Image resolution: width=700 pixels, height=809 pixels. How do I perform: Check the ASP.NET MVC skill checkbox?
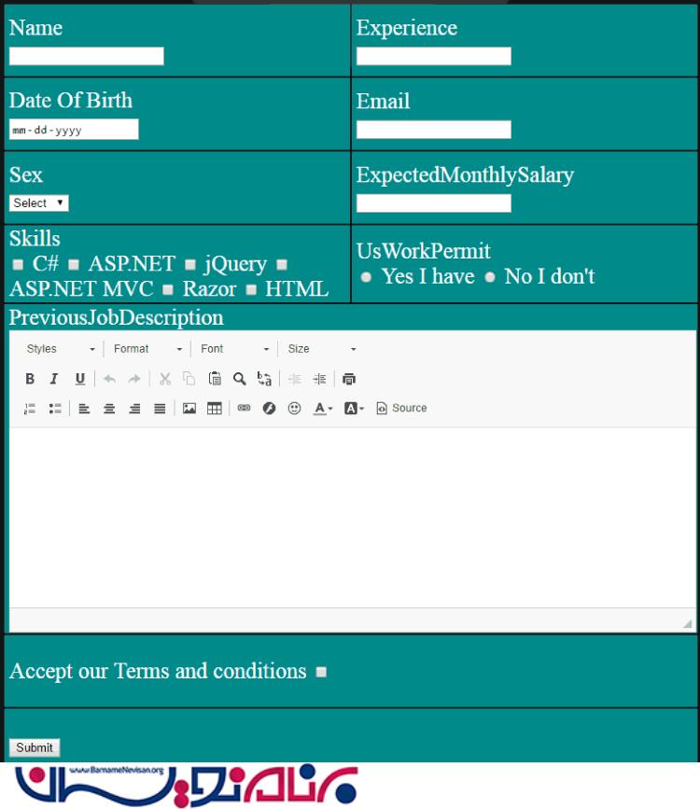(x=282, y=265)
